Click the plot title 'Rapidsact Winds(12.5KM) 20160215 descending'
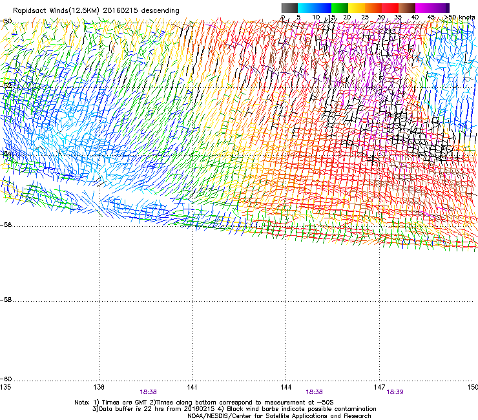This screenshot has width=478, height=420. click(x=96, y=11)
